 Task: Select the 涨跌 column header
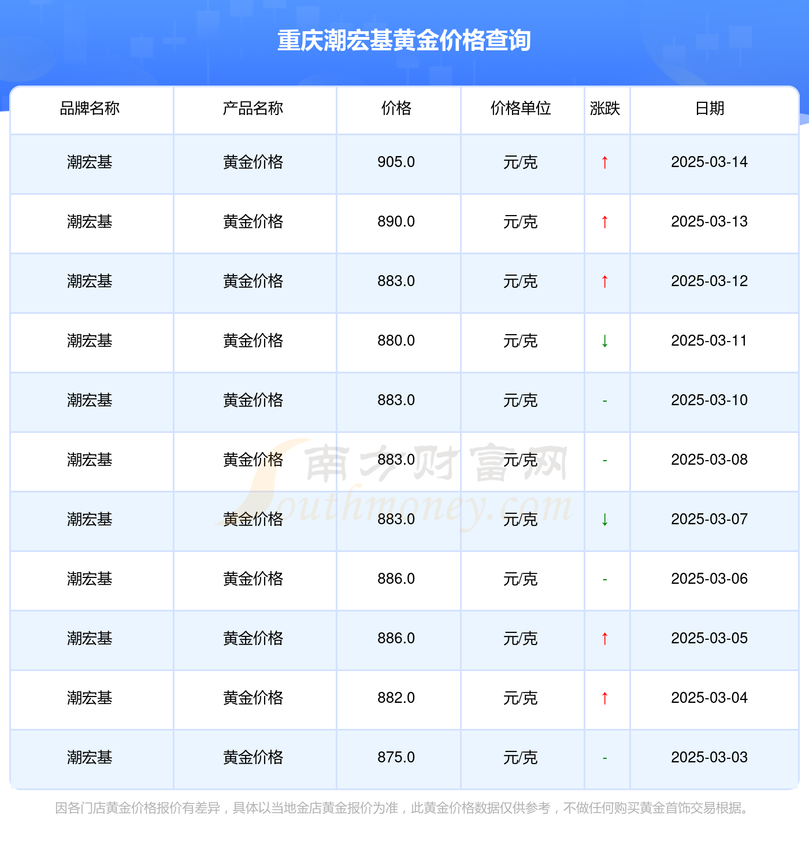[605, 108]
